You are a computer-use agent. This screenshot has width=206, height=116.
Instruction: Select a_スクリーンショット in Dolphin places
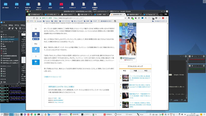(x=8, y=39)
